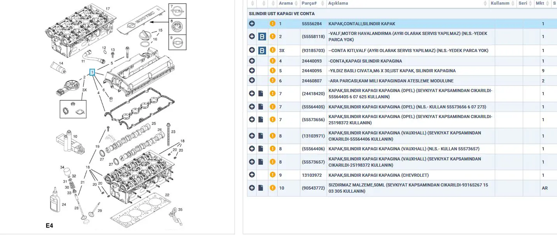Viewport: 557px width, 235px height.
Task: Click the warning icon for Chevrolet part 13103972
Action: tap(273, 175)
